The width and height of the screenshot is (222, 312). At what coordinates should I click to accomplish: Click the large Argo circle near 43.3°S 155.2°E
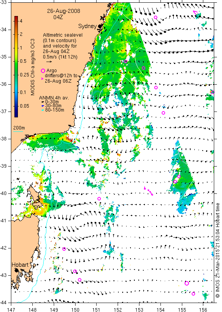[x=187, y=284]
